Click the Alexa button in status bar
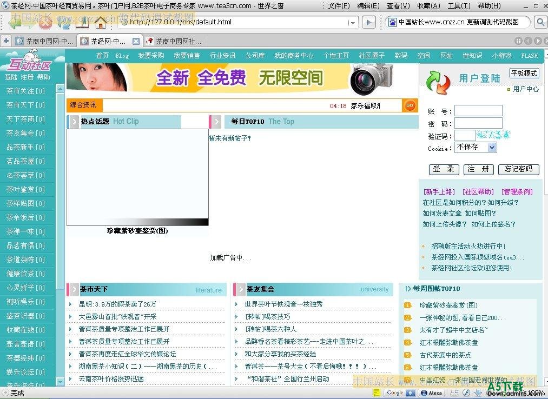The height and width of the screenshot is (399, 548). (x=431, y=393)
